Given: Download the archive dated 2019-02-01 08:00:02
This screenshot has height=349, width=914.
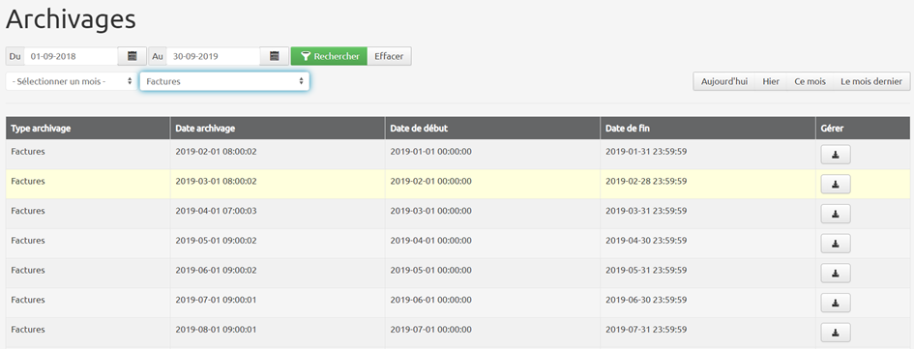Looking at the screenshot, I should [836, 155].
